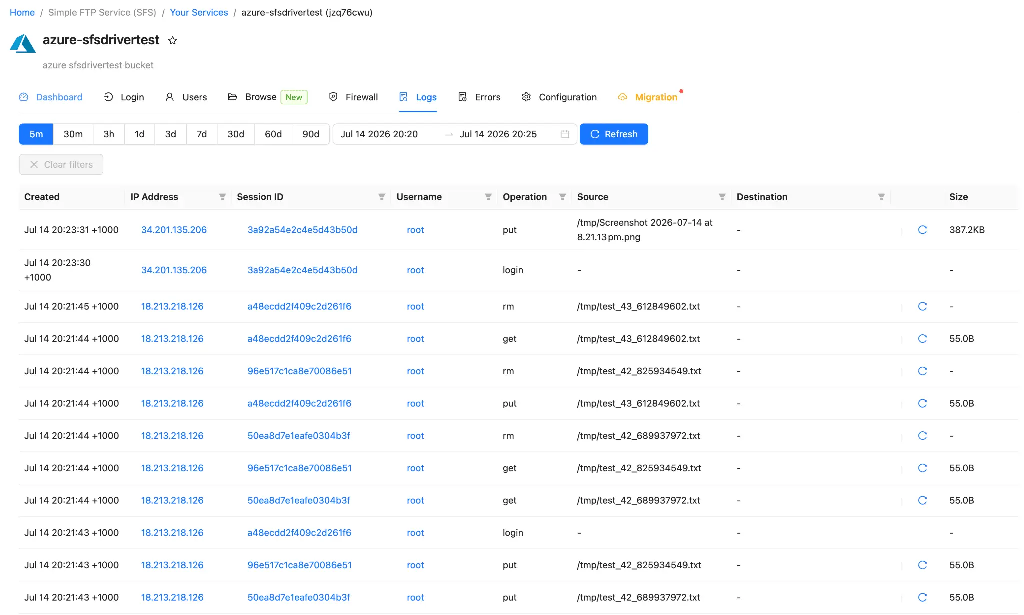Open the date range calendar icon
The image size is (1024, 615).
pos(565,134)
